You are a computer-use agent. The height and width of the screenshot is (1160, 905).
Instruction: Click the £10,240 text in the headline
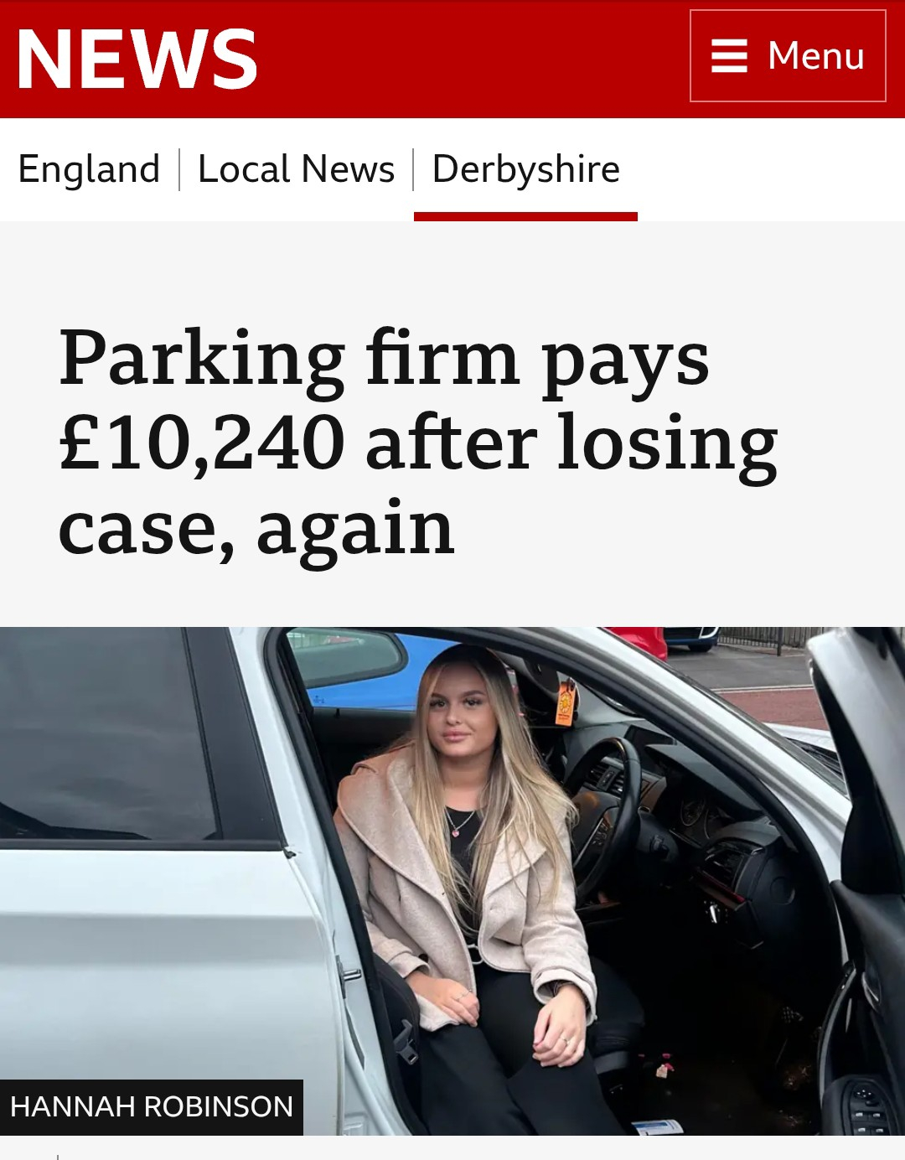[202, 442]
